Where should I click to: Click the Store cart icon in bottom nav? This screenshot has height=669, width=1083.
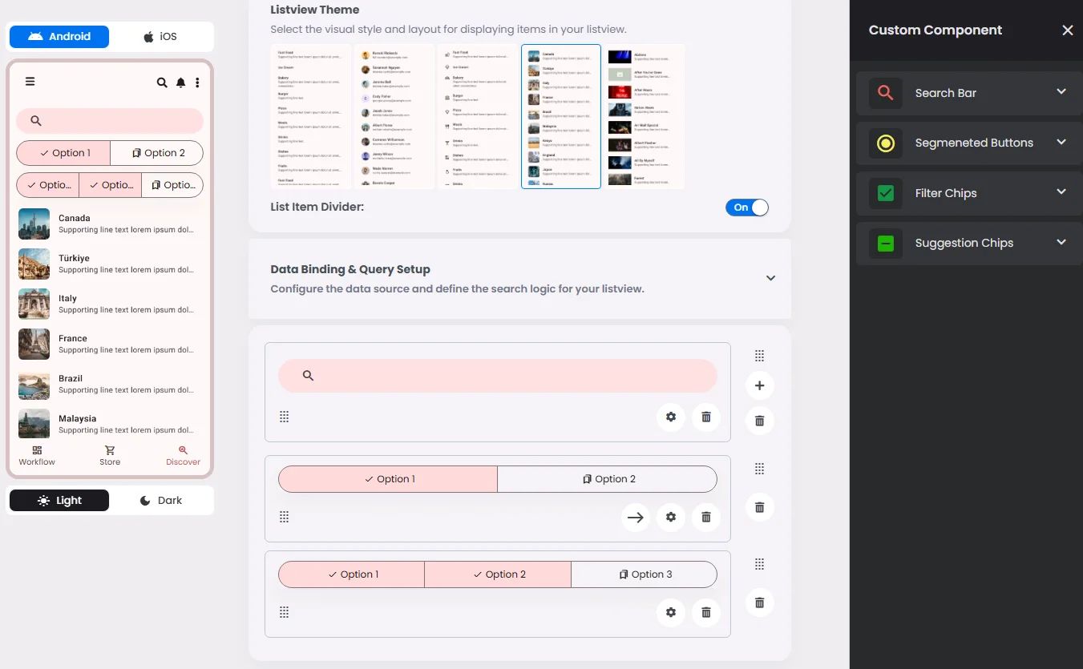(x=110, y=450)
